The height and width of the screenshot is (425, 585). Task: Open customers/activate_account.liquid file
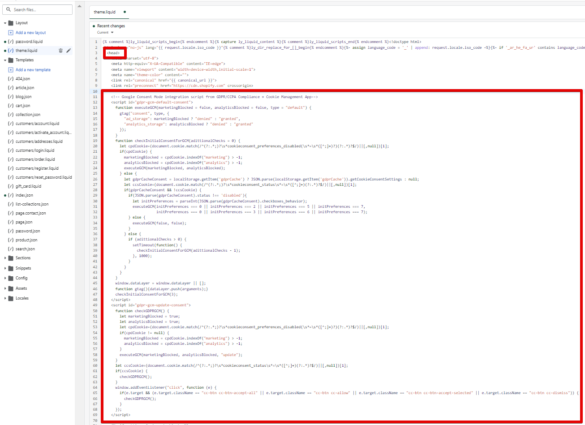pyautogui.click(x=43, y=133)
